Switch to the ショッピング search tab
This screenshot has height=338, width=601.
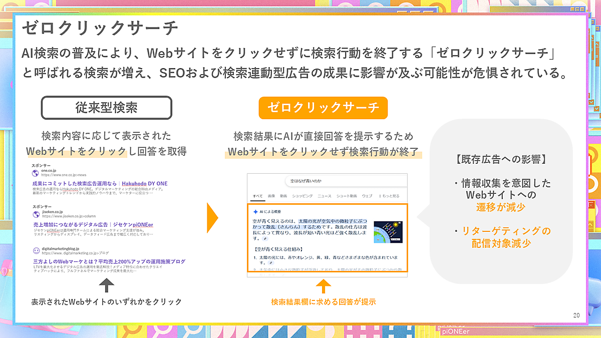(x=303, y=196)
